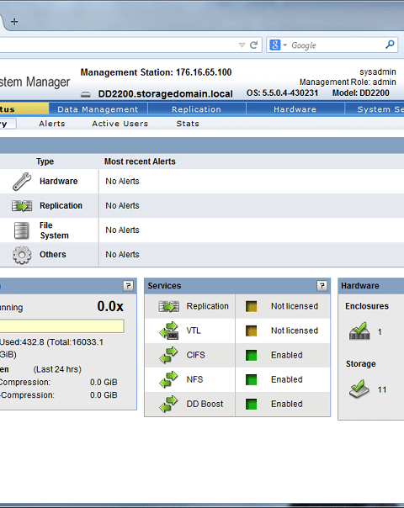Click the VTL not-licensed status square
Image resolution: width=404 pixels, height=508 pixels.
click(252, 331)
